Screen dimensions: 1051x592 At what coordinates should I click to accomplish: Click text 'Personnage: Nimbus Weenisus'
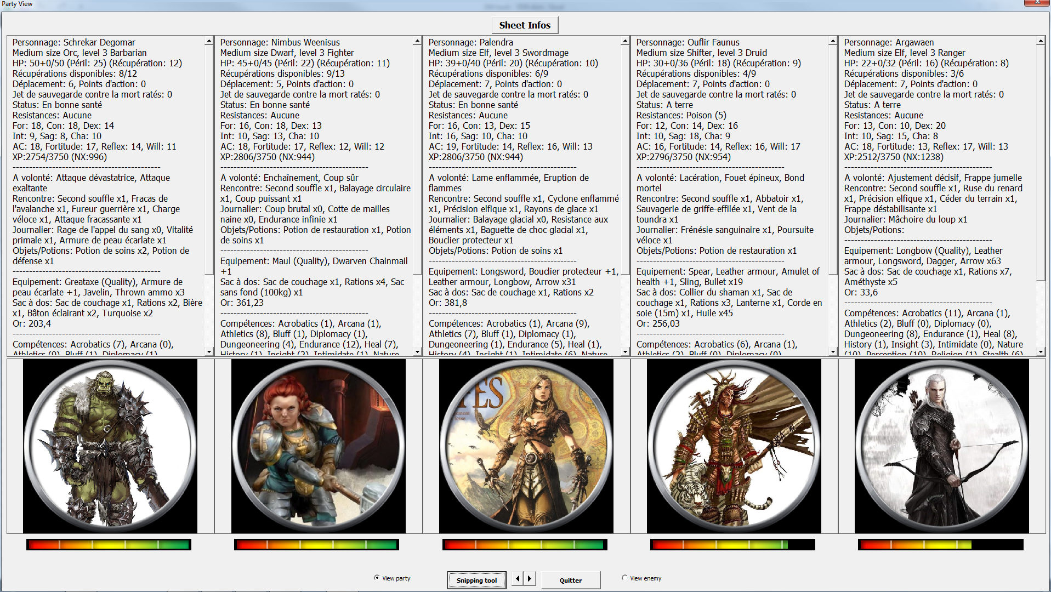coord(280,42)
